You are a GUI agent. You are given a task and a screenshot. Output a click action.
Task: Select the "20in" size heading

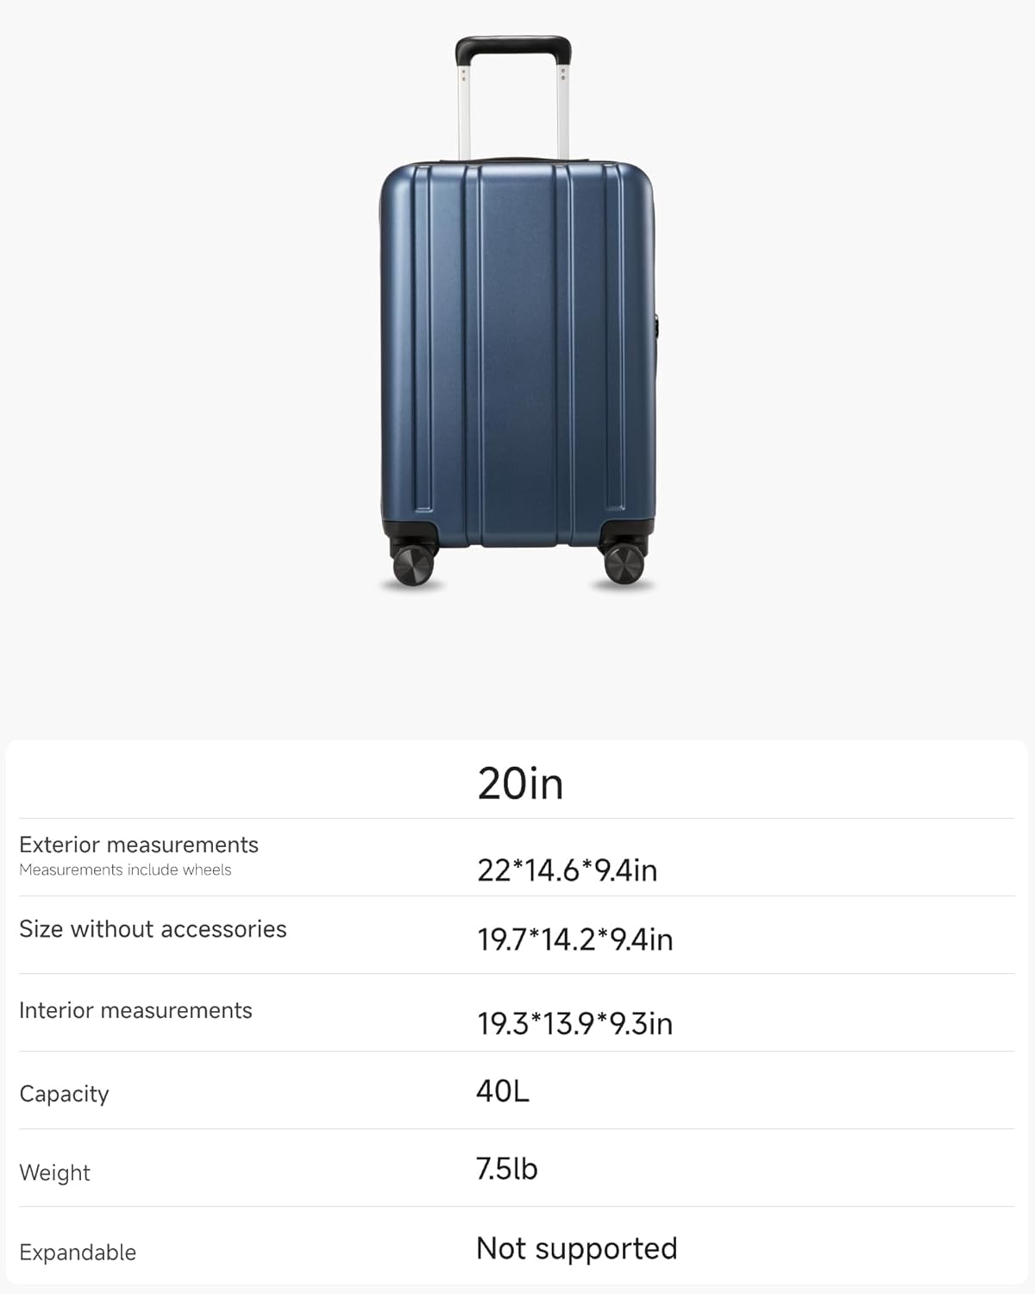pyautogui.click(x=520, y=783)
